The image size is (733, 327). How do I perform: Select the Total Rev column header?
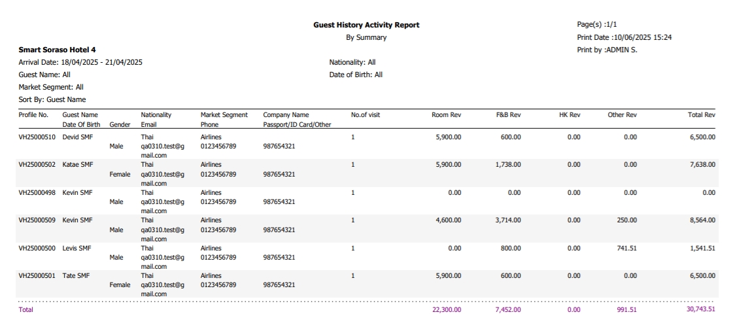(x=701, y=114)
